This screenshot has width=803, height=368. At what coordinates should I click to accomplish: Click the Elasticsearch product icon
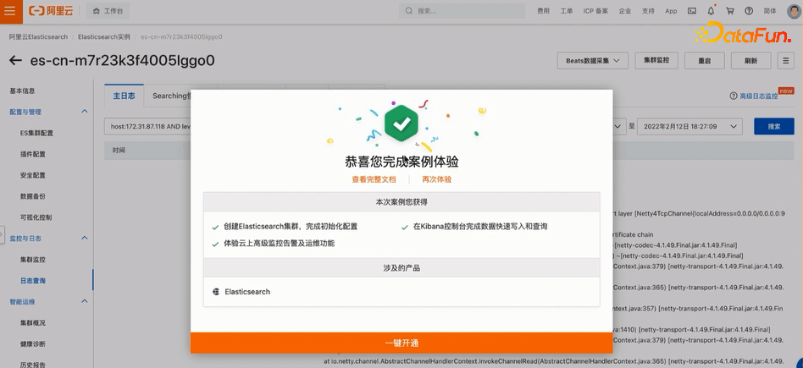(x=216, y=292)
